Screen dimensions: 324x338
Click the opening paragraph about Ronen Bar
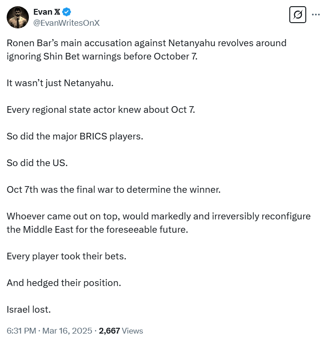(146, 50)
